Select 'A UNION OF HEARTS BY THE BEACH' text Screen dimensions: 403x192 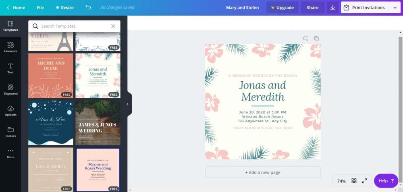pyautogui.click(x=263, y=76)
